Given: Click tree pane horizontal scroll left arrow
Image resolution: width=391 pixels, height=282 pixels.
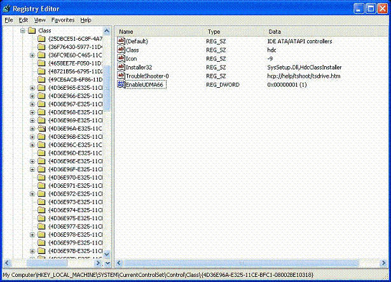Looking at the screenshot, I should [x=7, y=263].
